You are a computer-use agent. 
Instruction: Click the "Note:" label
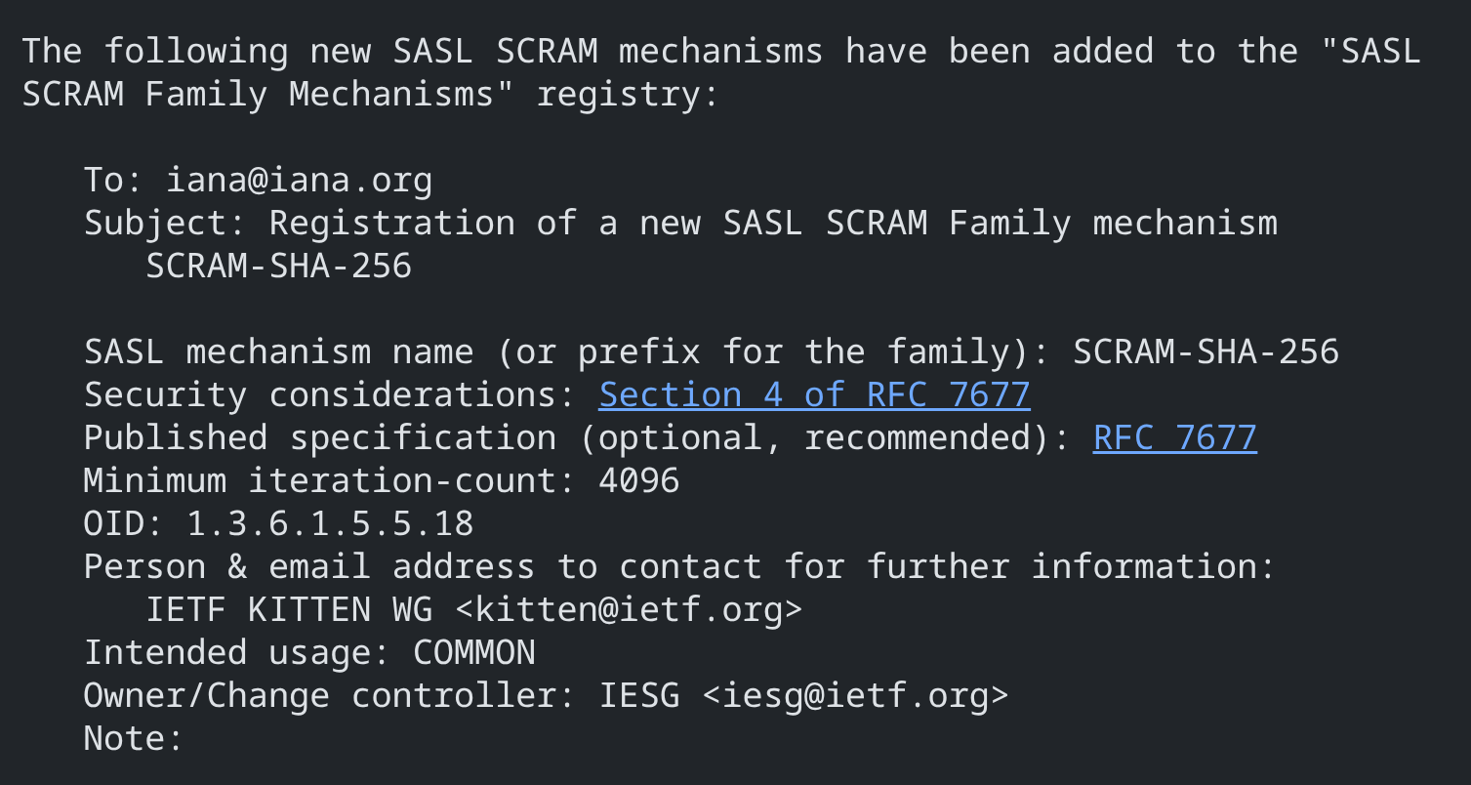[x=134, y=738]
